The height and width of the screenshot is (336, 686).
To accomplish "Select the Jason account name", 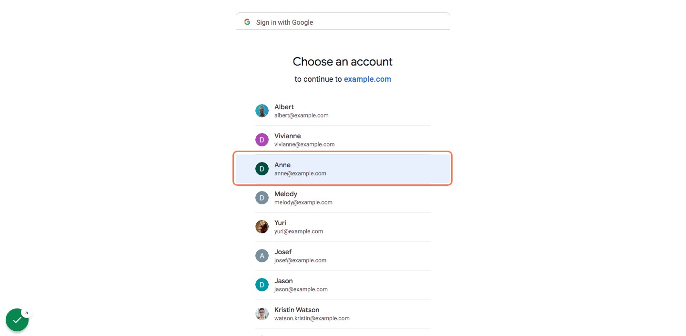I will pos(283,281).
